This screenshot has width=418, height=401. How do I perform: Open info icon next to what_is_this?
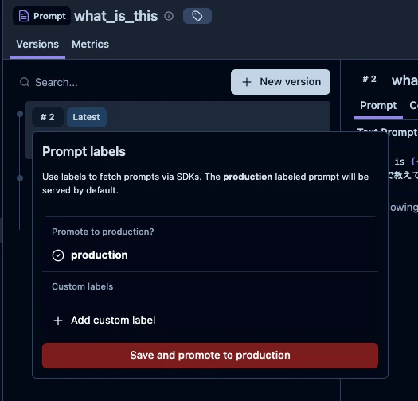(169, 16)
